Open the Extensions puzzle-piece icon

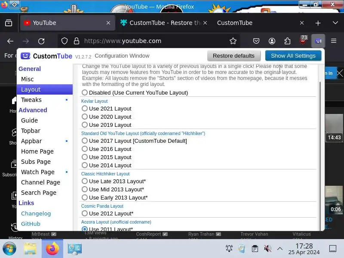[x=287, y=41]
